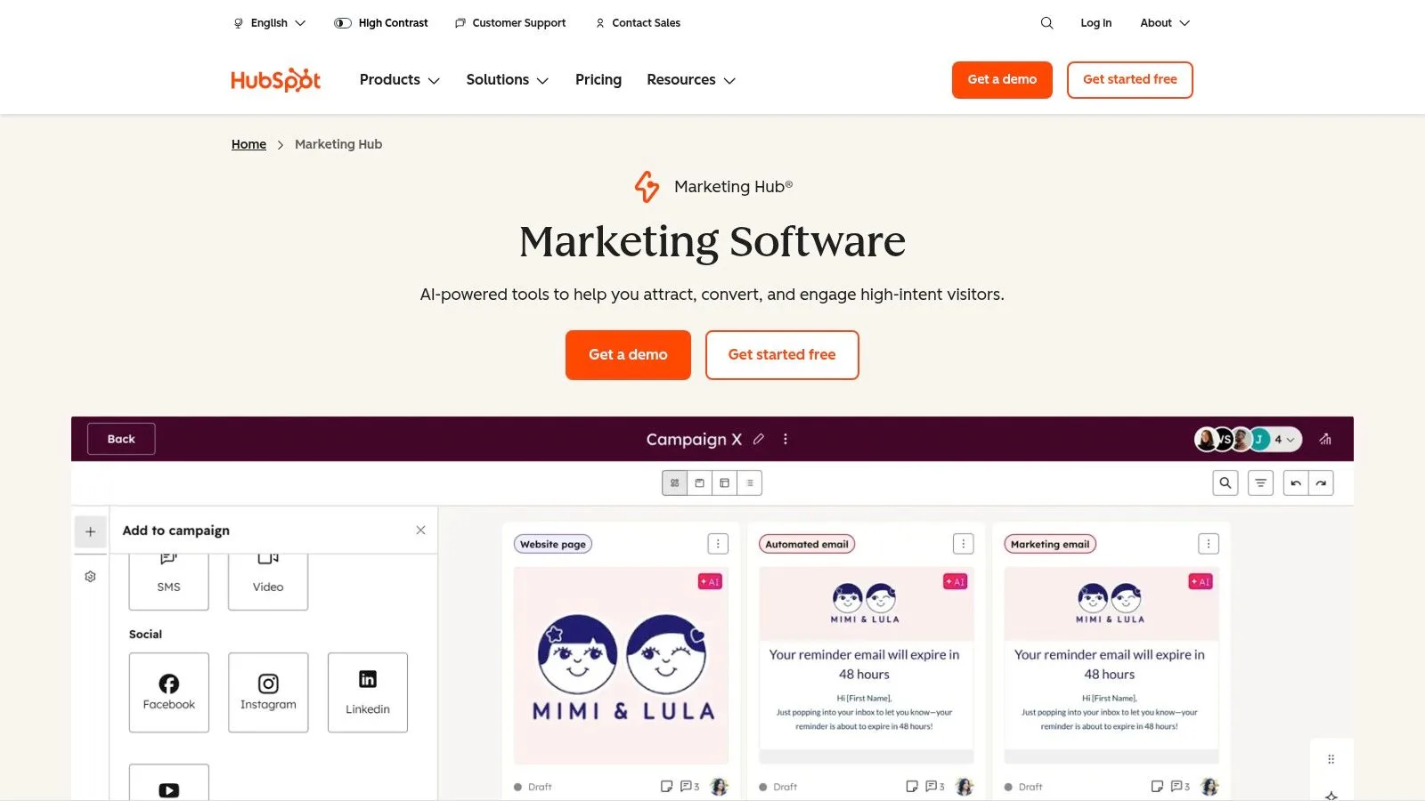Screen dimensions: 1425x801
Task: Select the Facebook social tile
Action: pyautogui.click(x=169, y=692)
